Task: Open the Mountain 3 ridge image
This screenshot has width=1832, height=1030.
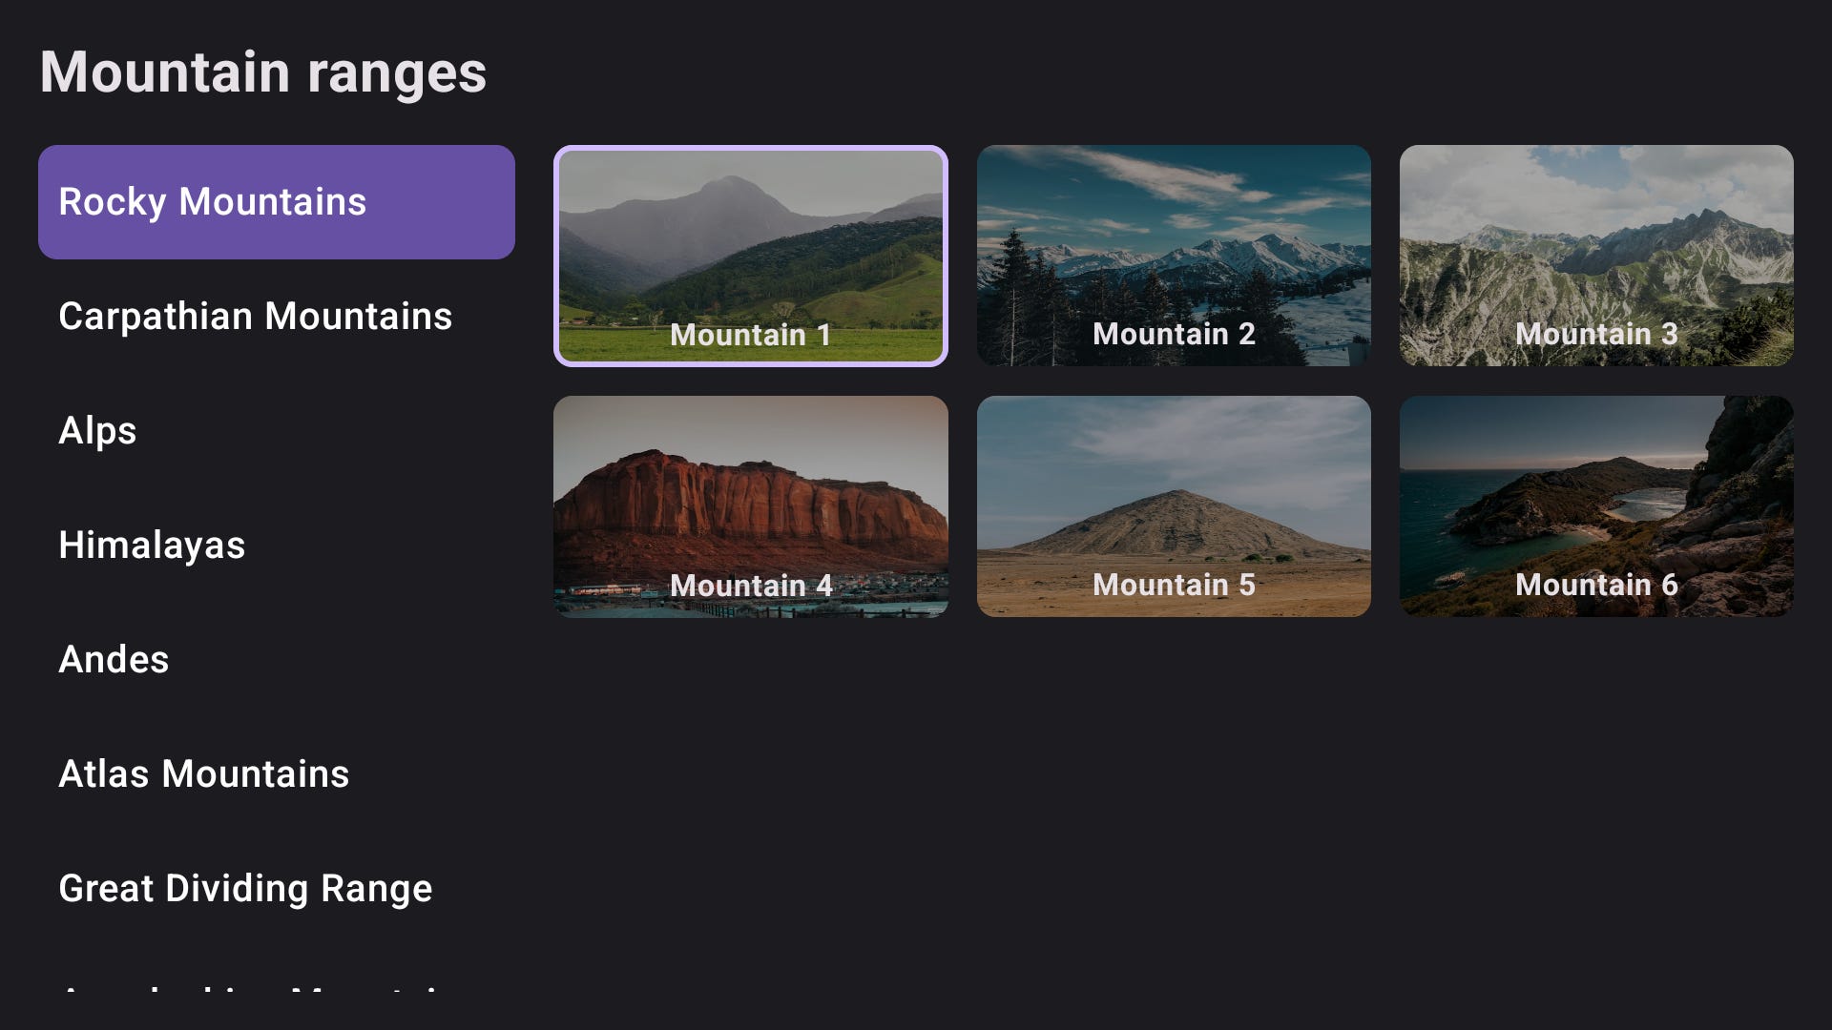Action: click(1595, 255)
